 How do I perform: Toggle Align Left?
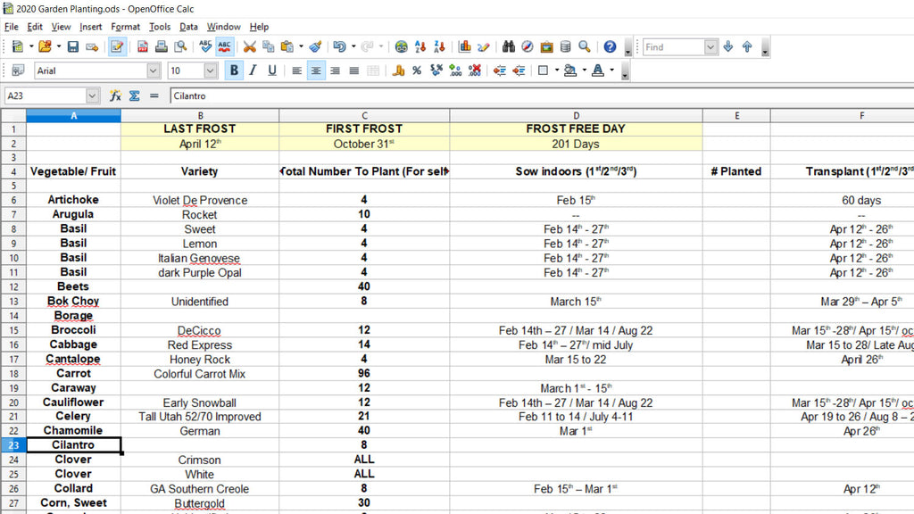coord(296,70)
